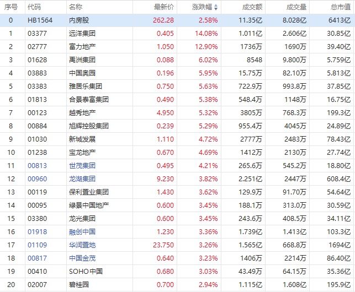Open 龙湖集团 stock link
The image size is (355, 292).
(x=82, y=179)
